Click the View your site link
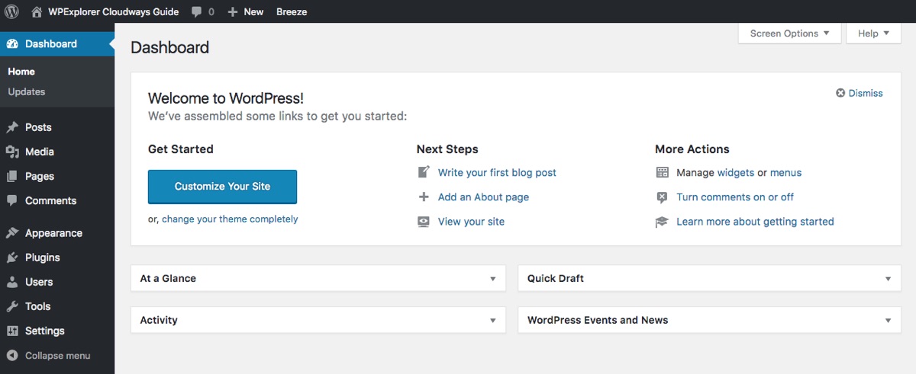This screenshot has height=374, width=916. [471, 222]
